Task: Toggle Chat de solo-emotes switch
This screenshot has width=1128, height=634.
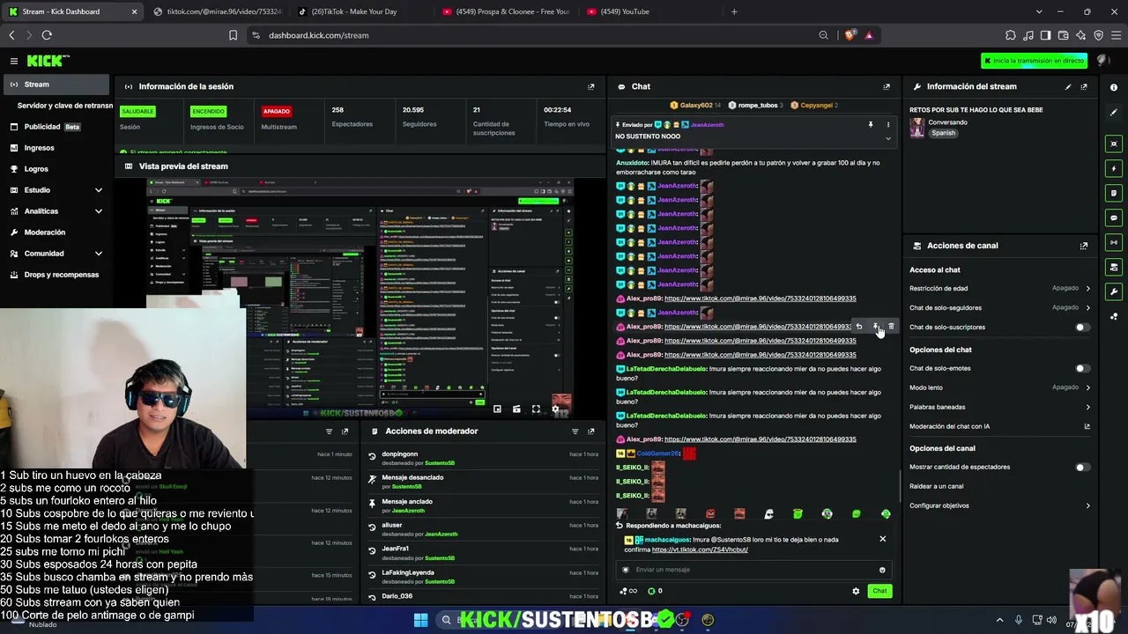Action: (x=1082, y=369)
